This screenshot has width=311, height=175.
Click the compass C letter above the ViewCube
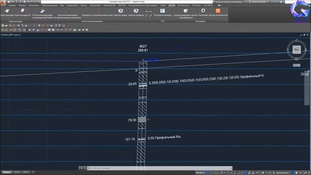296,40
